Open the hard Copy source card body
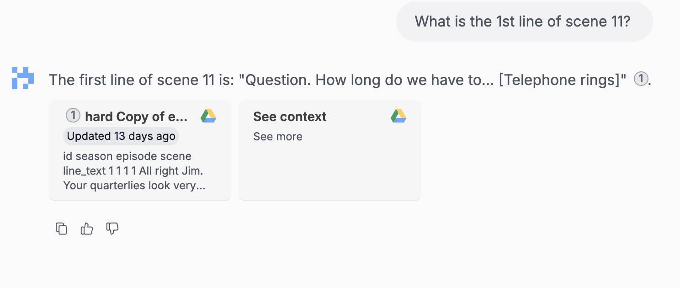Viewport: 680px width, 288px height. click(x=140, y=150)
